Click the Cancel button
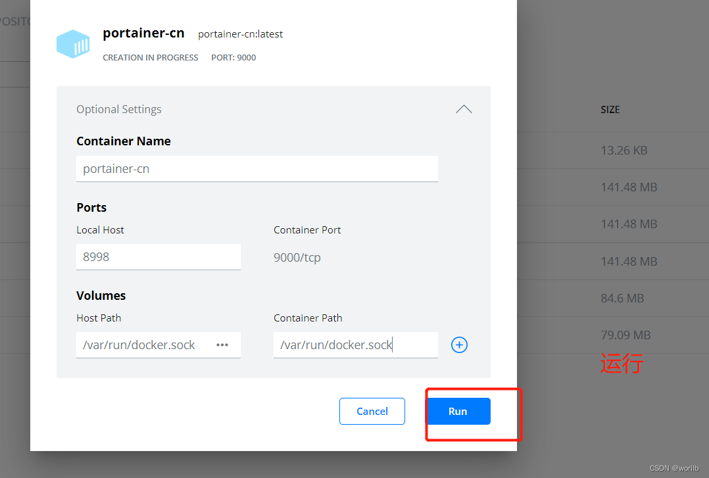The height and width of the screenshot is (478, 709). click(x=372, y=411)
